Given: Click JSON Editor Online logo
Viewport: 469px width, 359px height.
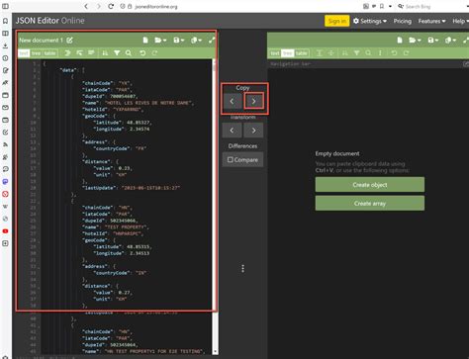Looking at the screenshot, I should coord(49,21).
